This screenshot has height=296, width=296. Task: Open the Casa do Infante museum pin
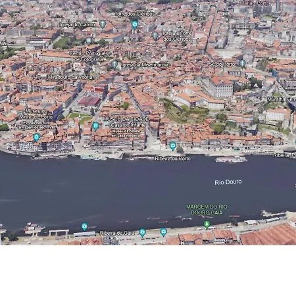[x=95, y=126]
